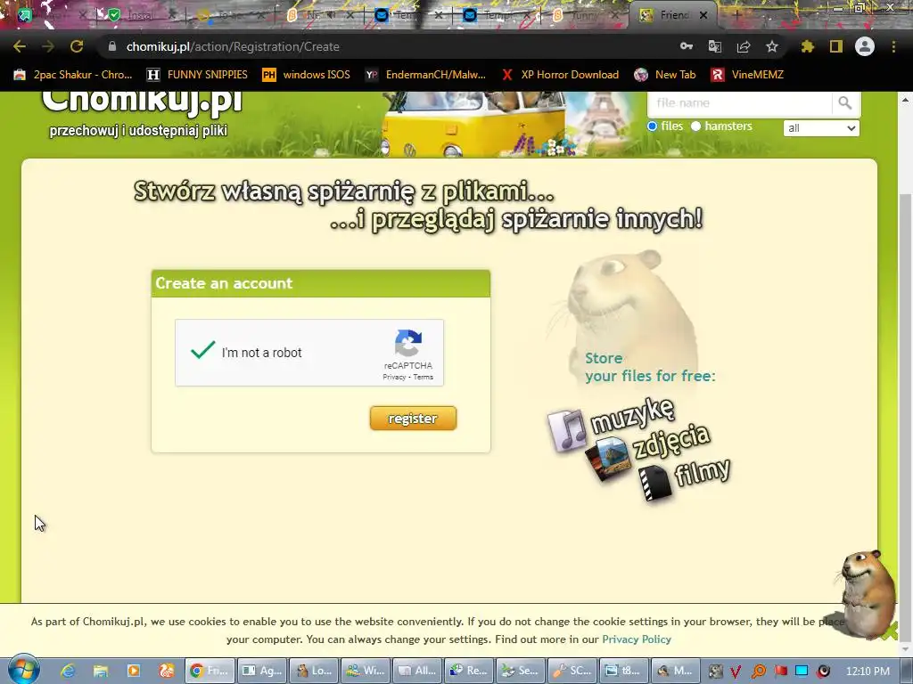Open the reCAPTCHA Terms link

[x=424, y=377]
